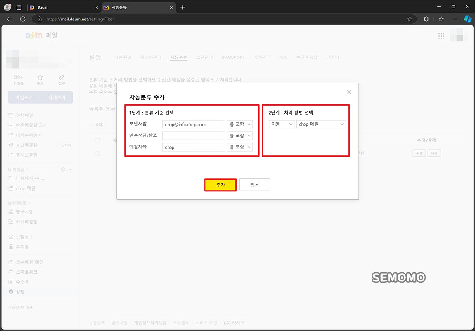Open the drop 메일 sidebar folder
The image size is (475, 331).
click(22, 188)
